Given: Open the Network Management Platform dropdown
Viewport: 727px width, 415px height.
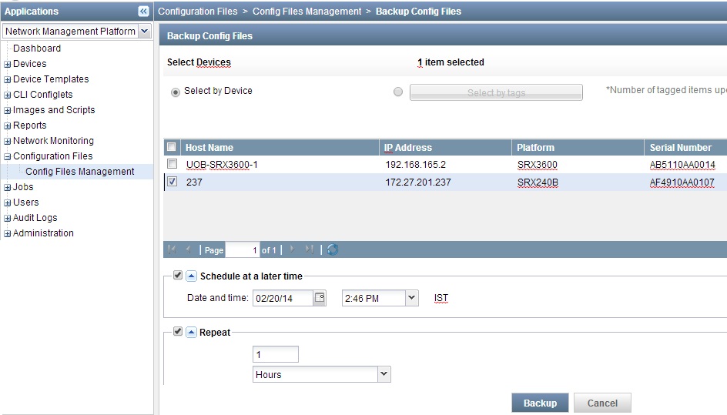Looking at the screenshot, I should [x=145, y=31].
